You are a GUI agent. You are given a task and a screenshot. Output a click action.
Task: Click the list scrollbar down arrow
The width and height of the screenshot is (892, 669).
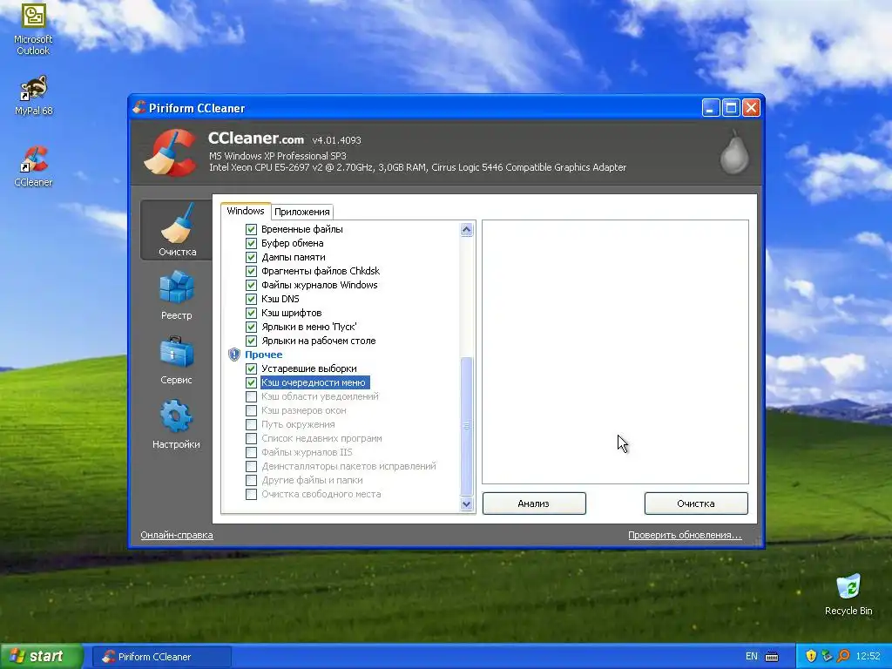467,503
